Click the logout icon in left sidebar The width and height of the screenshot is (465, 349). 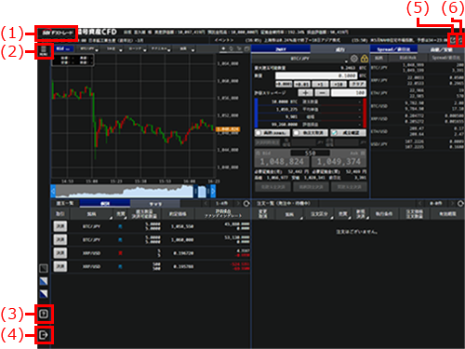tap(44, 335)
